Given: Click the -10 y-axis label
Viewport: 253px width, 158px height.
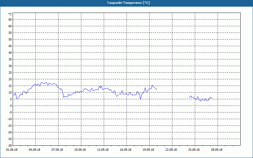Looking at the screenshot, I should coord(10,119).
